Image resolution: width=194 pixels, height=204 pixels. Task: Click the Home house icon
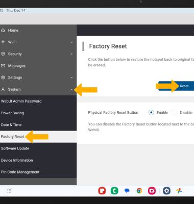[3, 31]
